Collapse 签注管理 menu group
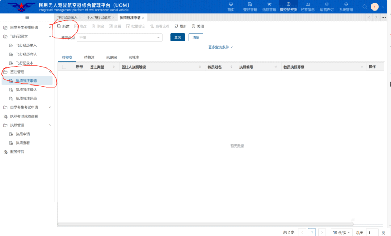 tap(27, 72)
